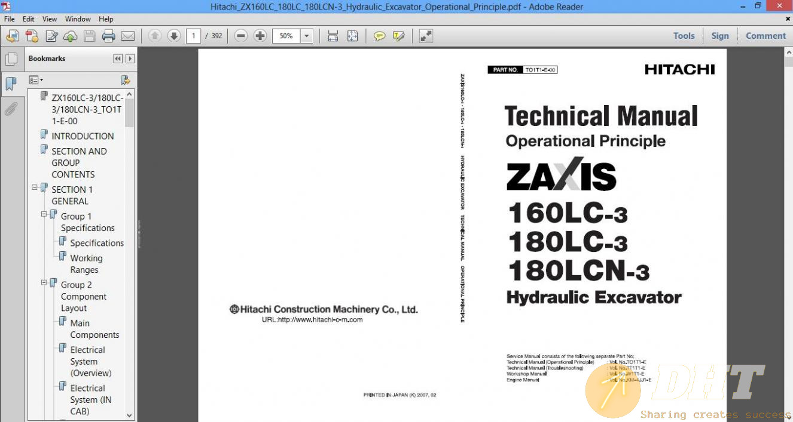Click the Read mode expand icon
The image size is (793, 422).
pos(426,36)
